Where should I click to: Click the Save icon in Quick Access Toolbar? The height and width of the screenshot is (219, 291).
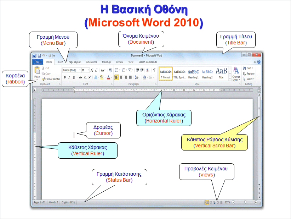tap(39, 56)
